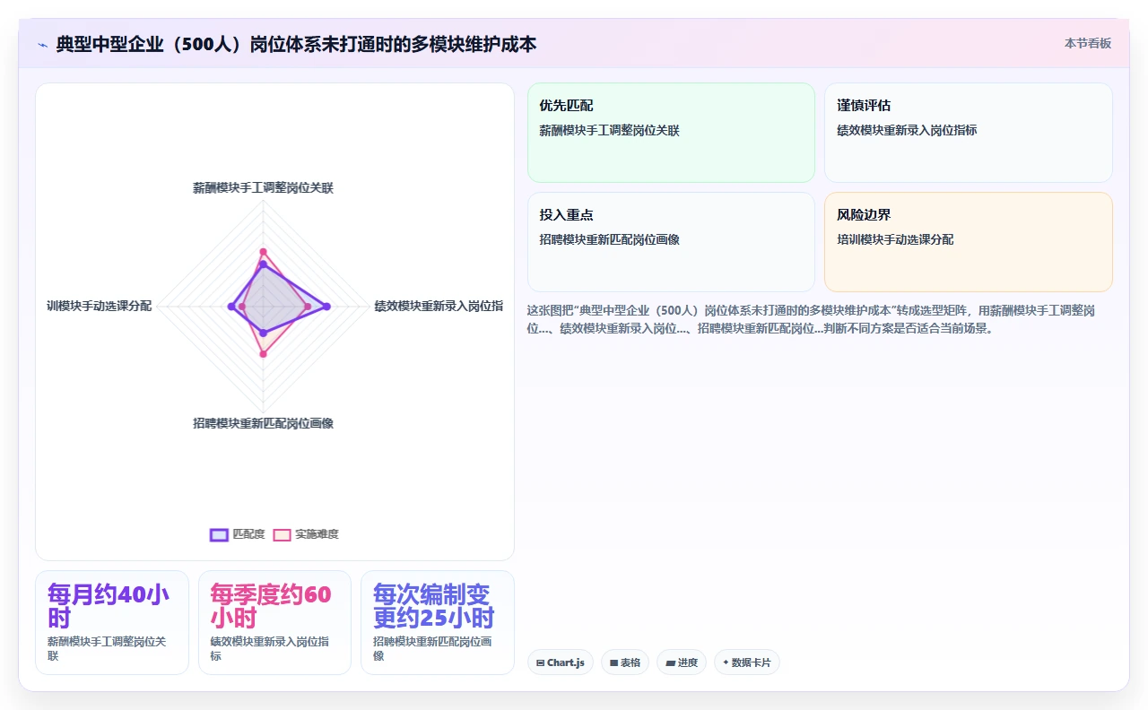Select the 表格 tag
This screenshot has height=710, width=1148.
[625, 662]
